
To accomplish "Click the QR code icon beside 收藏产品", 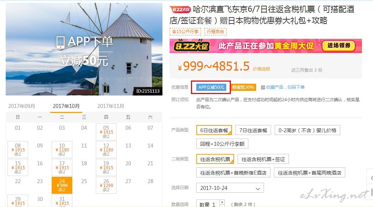I will pos(263,87).
